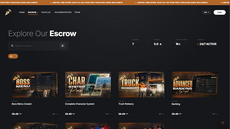Open the Advanced Banking Script thumbnail
The image size is (230, 129).
(x=195, y=85)
